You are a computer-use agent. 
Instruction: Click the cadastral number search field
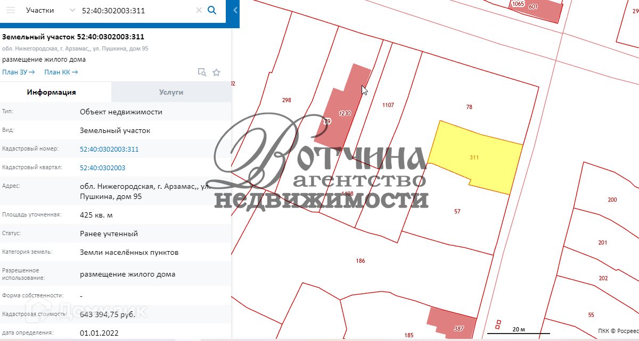136,10
